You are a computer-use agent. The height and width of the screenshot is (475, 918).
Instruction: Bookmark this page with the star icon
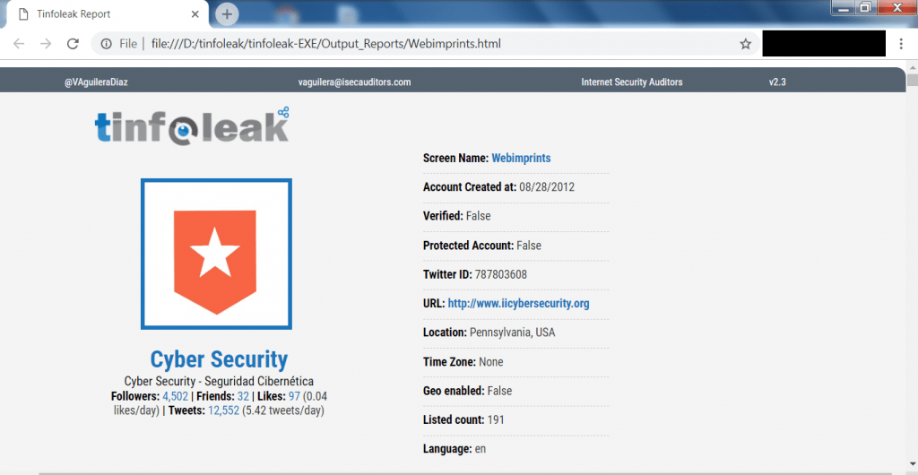(x=745, y=44)
